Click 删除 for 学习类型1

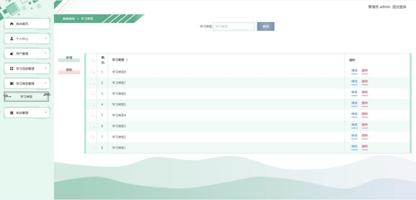pyautogui.click(x=365, y=147)
